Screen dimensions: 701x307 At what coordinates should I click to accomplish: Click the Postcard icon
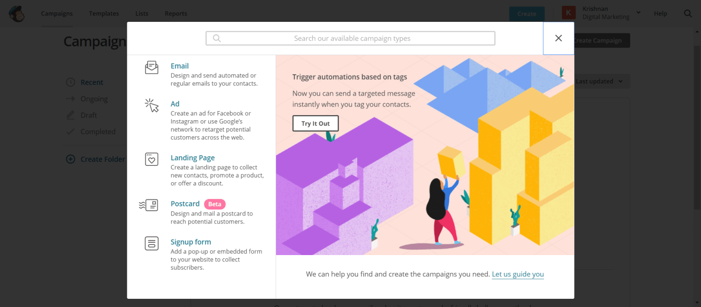149,205
